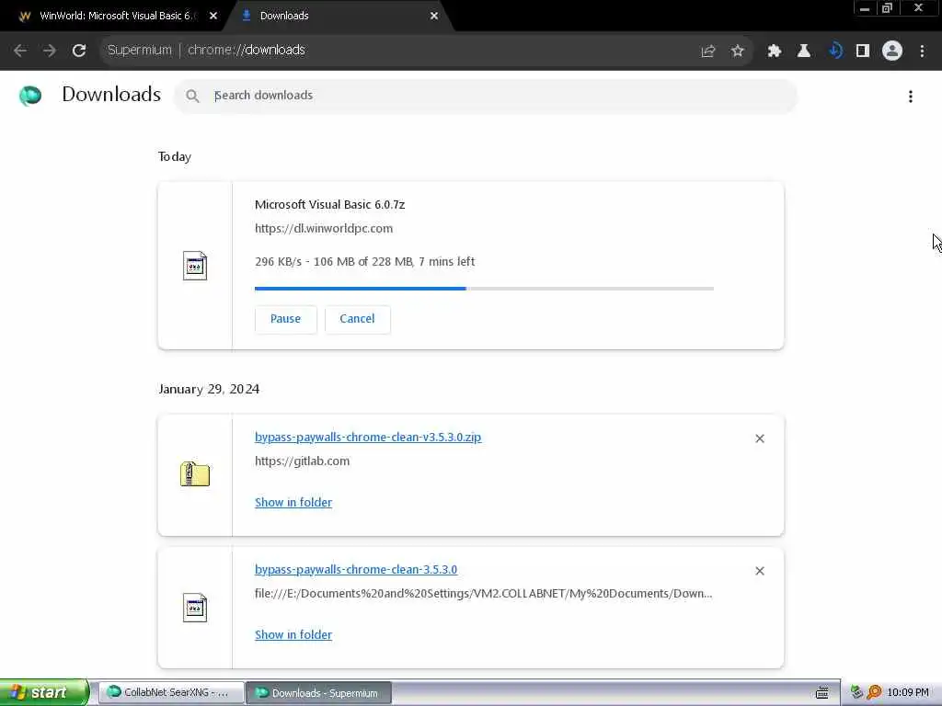Close the WinWorld tab
Screen dimensions: 942x706
click(x=213, y=17)
